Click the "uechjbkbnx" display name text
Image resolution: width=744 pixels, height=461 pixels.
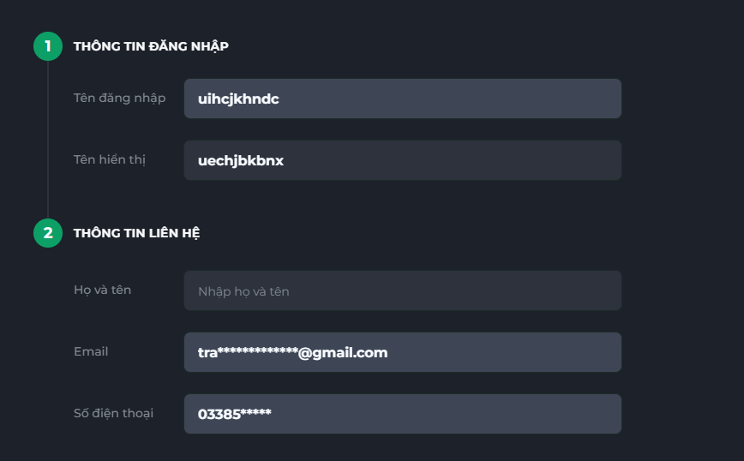[241, 160]
